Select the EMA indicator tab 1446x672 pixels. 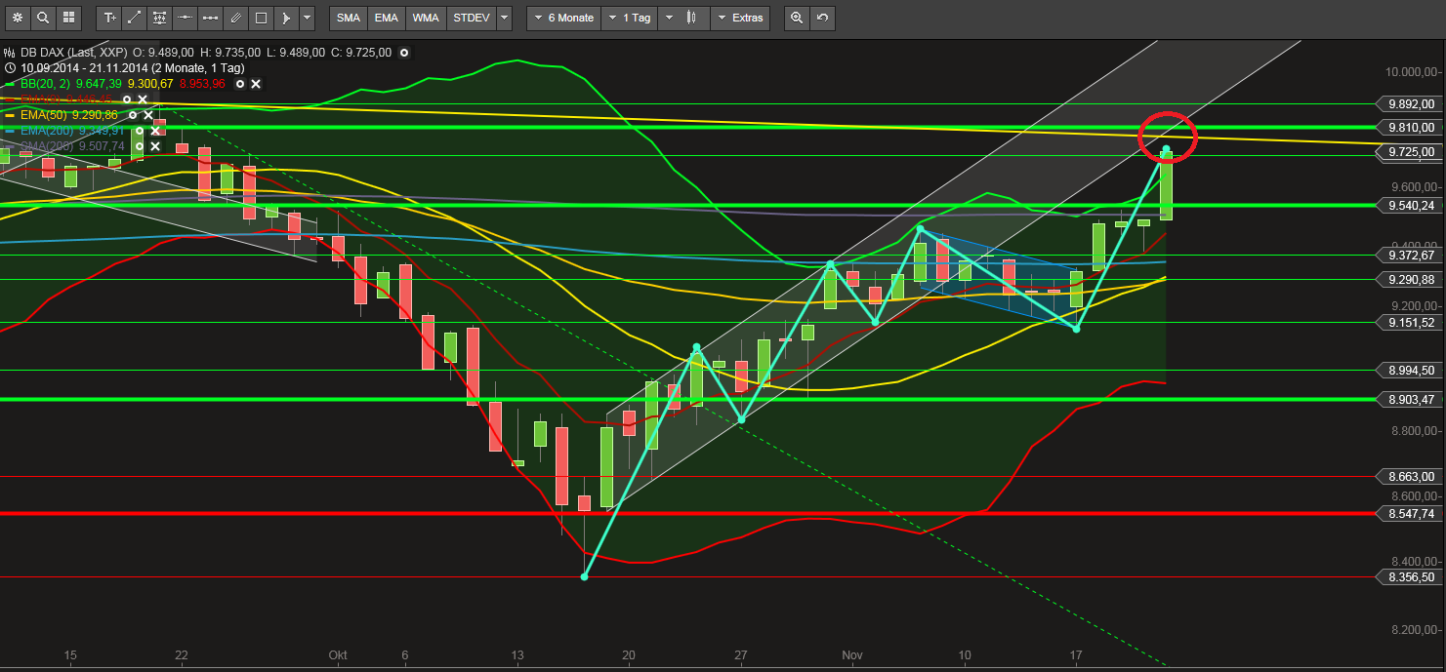pyautogui.click(x=386, y=18)
